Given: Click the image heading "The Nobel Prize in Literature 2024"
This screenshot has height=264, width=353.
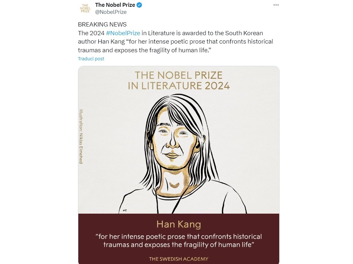Looking at the screenshot, I should [179, 80].
